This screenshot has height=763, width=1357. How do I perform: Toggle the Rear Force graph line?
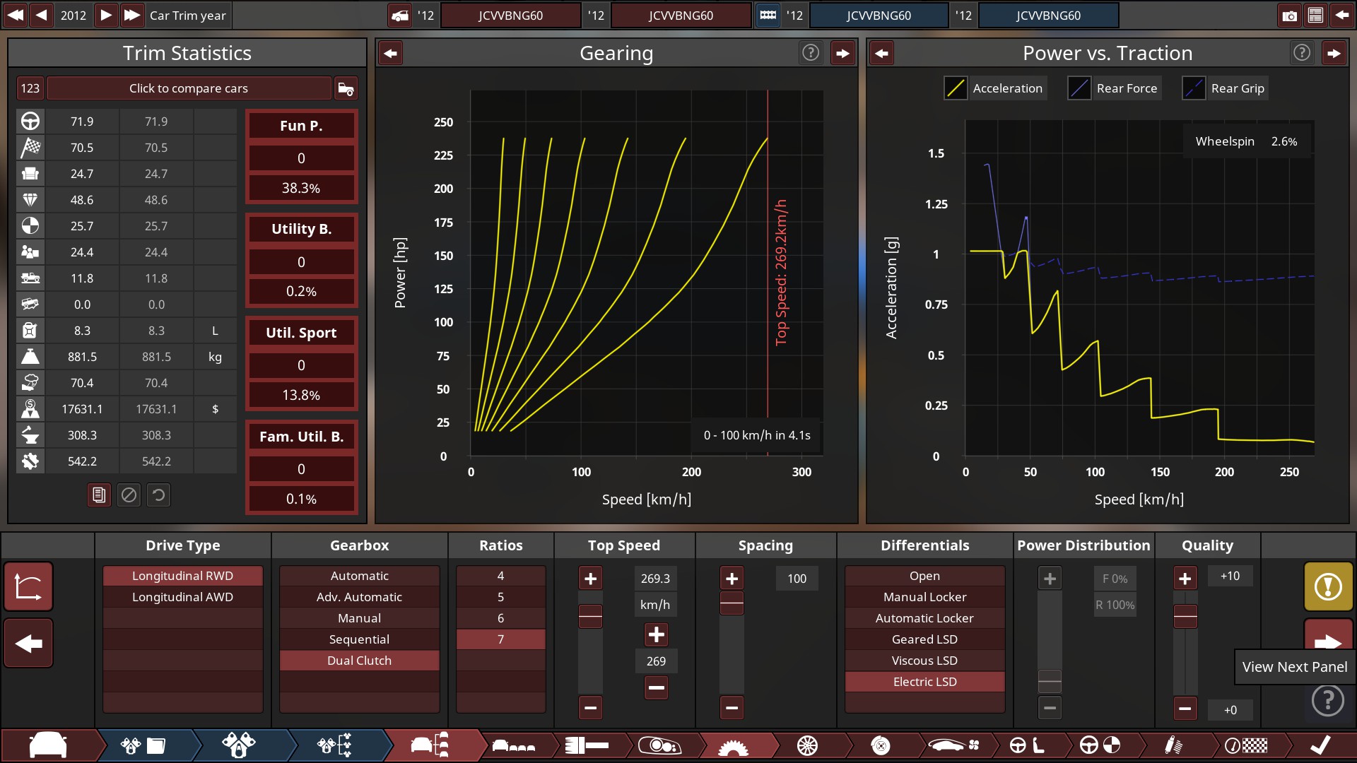[1079, 88]
